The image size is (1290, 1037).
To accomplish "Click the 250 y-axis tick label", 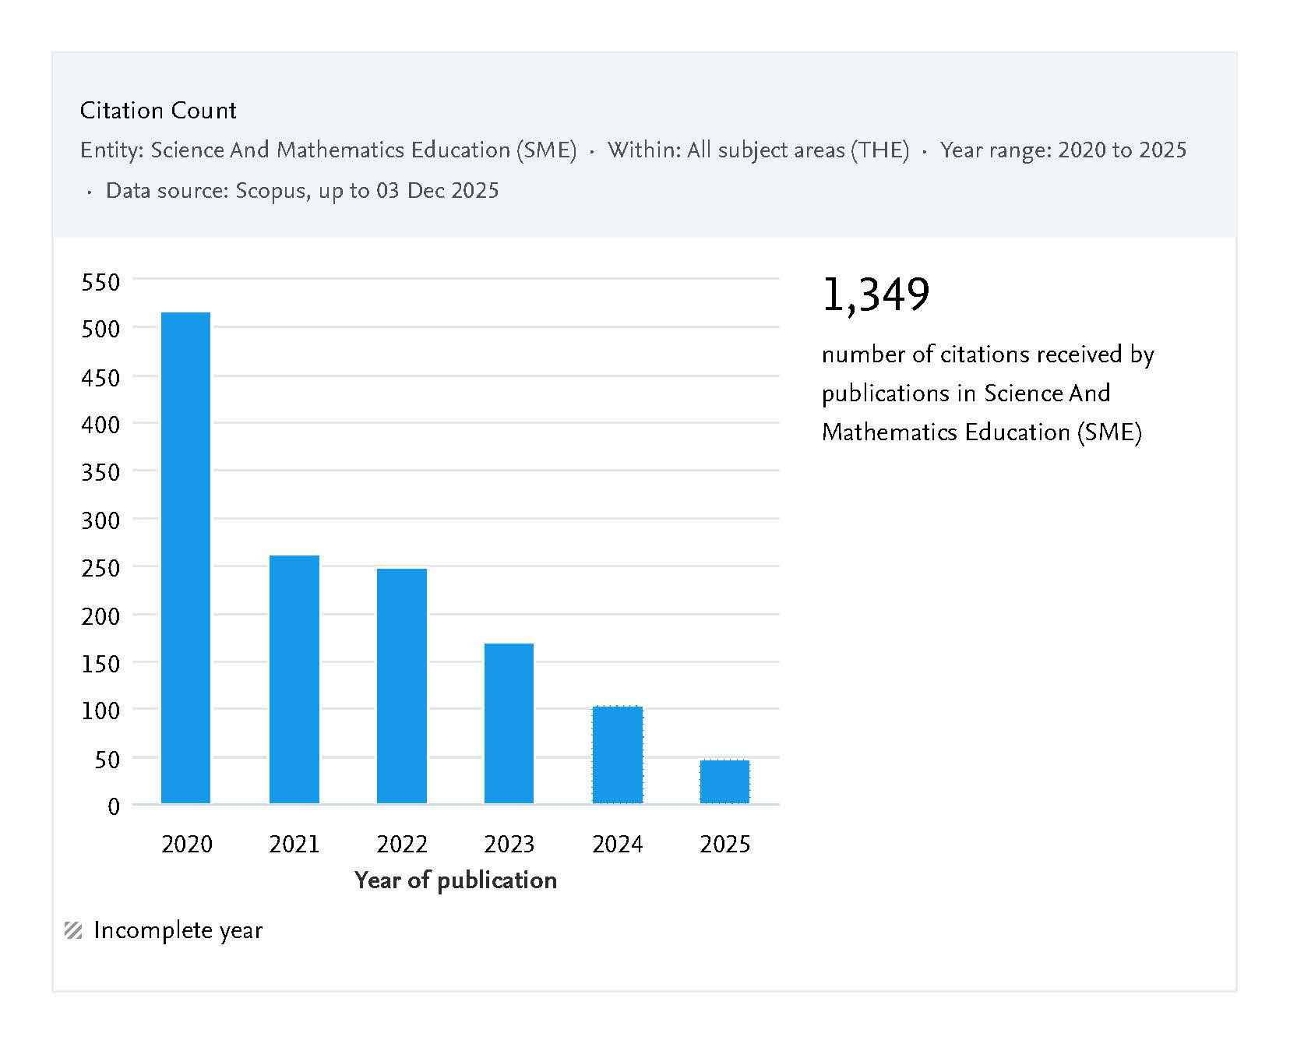I will 100,568.
